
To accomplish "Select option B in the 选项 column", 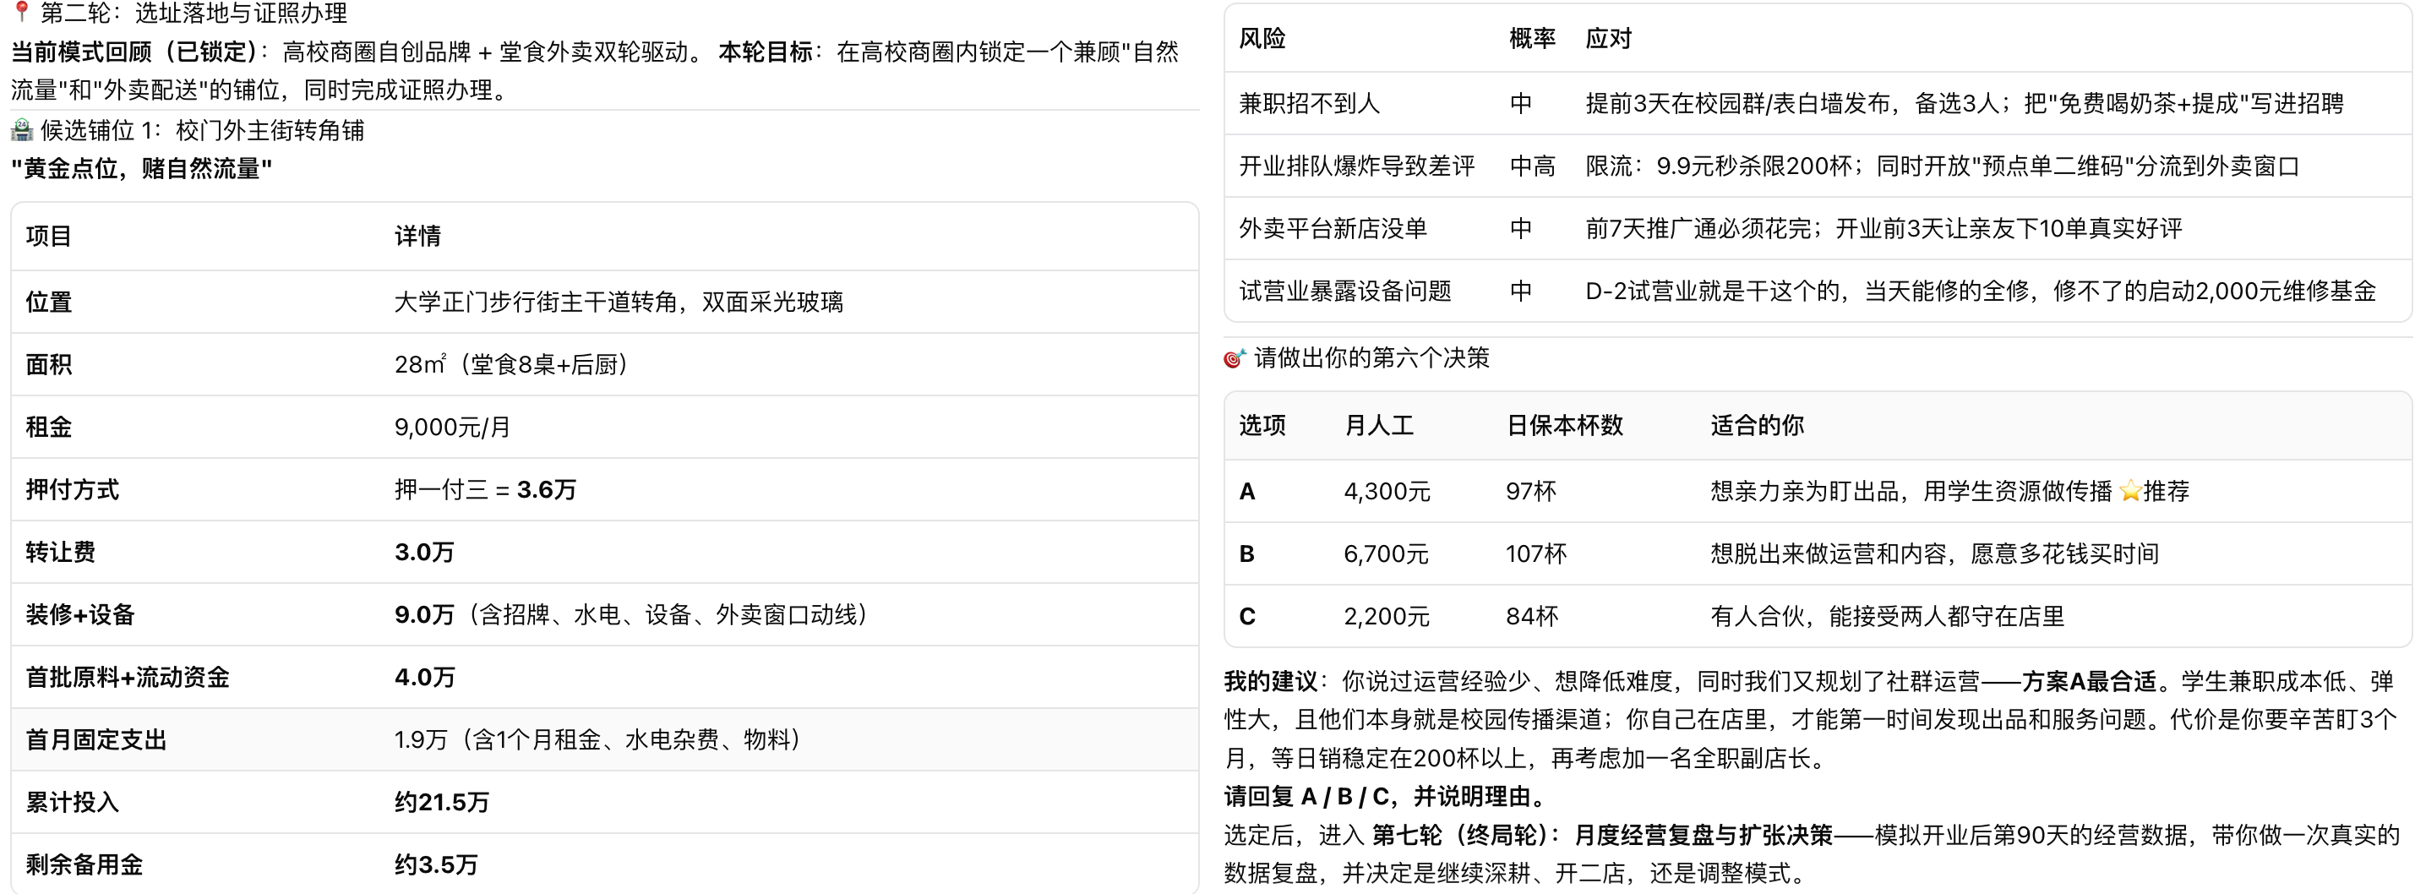I will coord(1247,553).
